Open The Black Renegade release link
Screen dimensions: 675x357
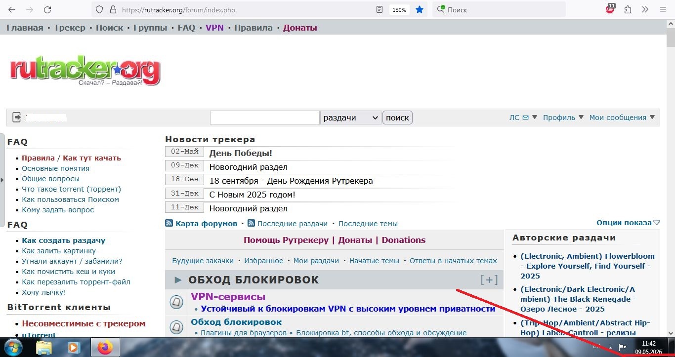(x=578, y=299)
